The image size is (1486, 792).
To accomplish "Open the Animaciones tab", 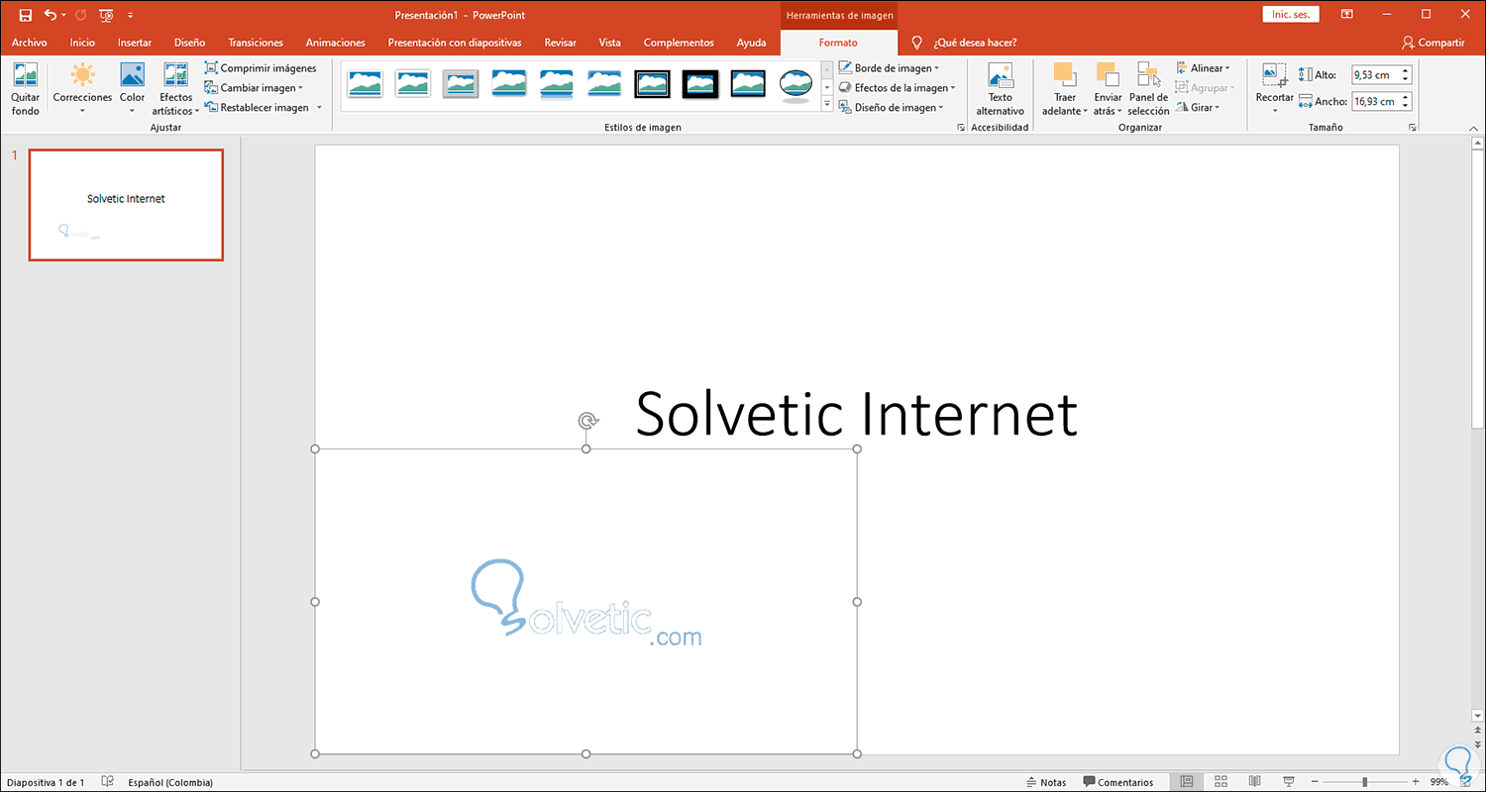I will (336, 43).
